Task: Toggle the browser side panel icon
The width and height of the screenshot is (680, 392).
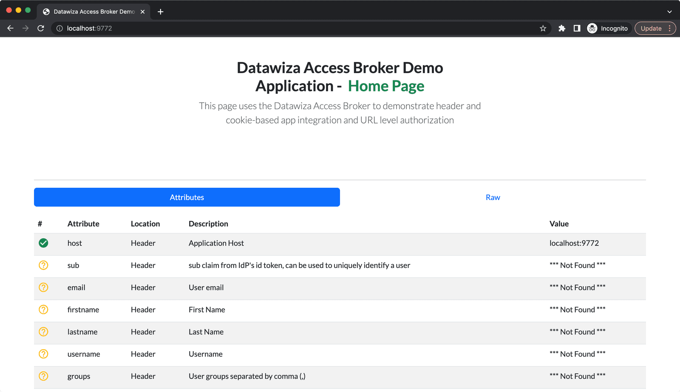Action: click(577, 28)
